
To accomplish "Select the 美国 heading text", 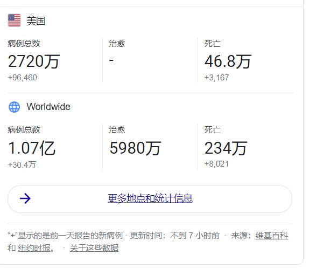I will click(x=36, y=21).
